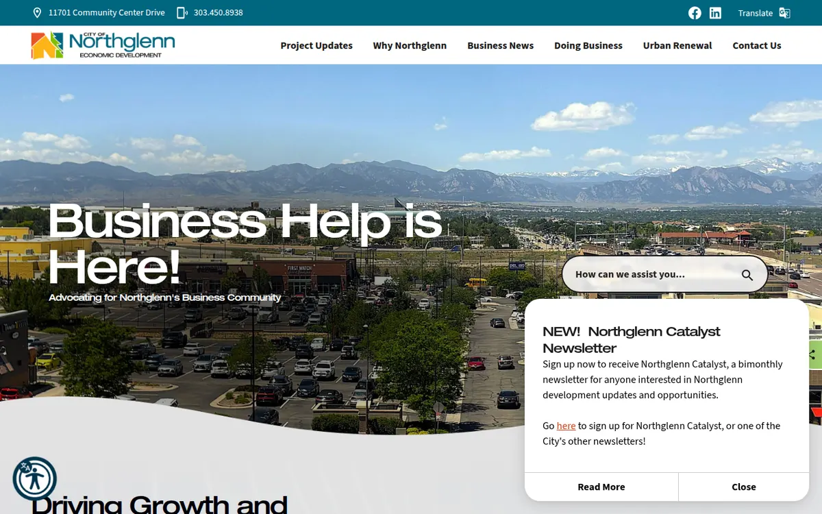Open the Facebook icon link
Screen dimensions: 822x514
pyautogui.click(x=695, y=13)
